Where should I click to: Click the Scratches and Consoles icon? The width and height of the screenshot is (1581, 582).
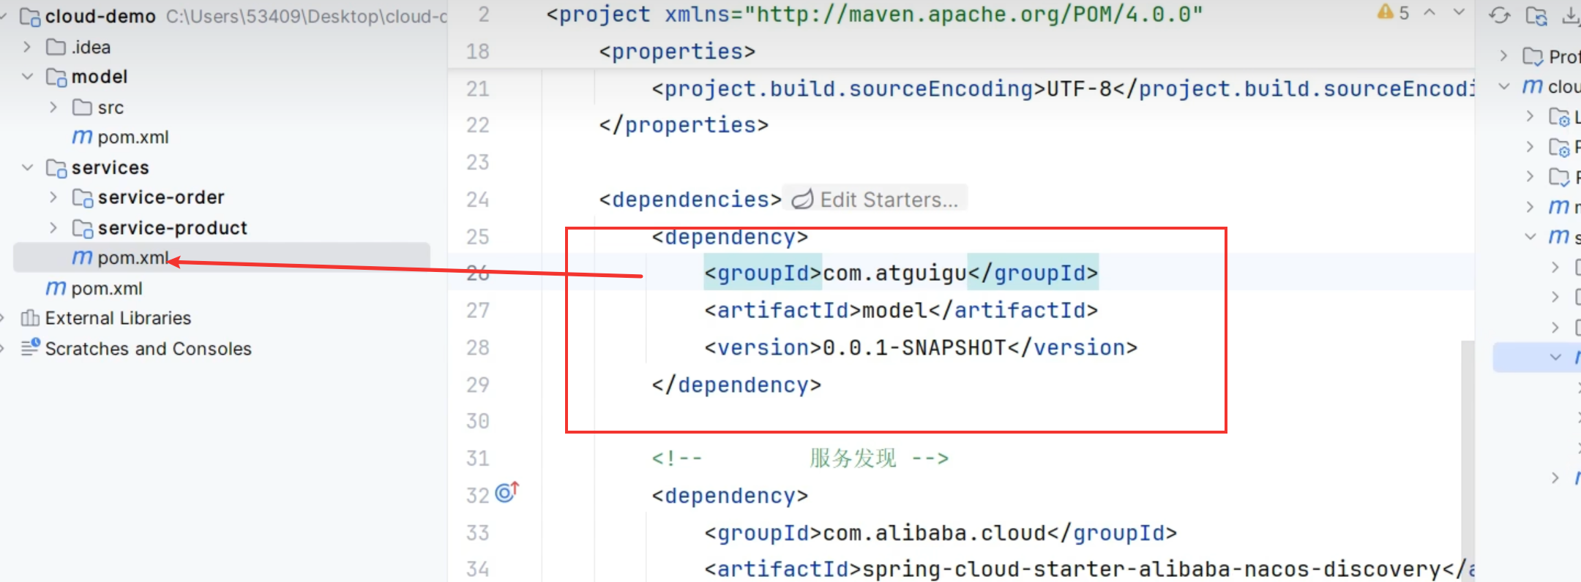click(x=30, y=348)
